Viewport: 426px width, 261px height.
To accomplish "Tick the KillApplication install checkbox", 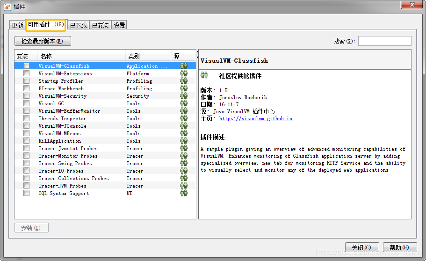I will [26, 141].
